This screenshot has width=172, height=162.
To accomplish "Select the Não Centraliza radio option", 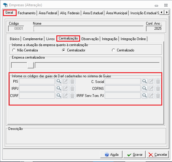I will tap(14, 50).
